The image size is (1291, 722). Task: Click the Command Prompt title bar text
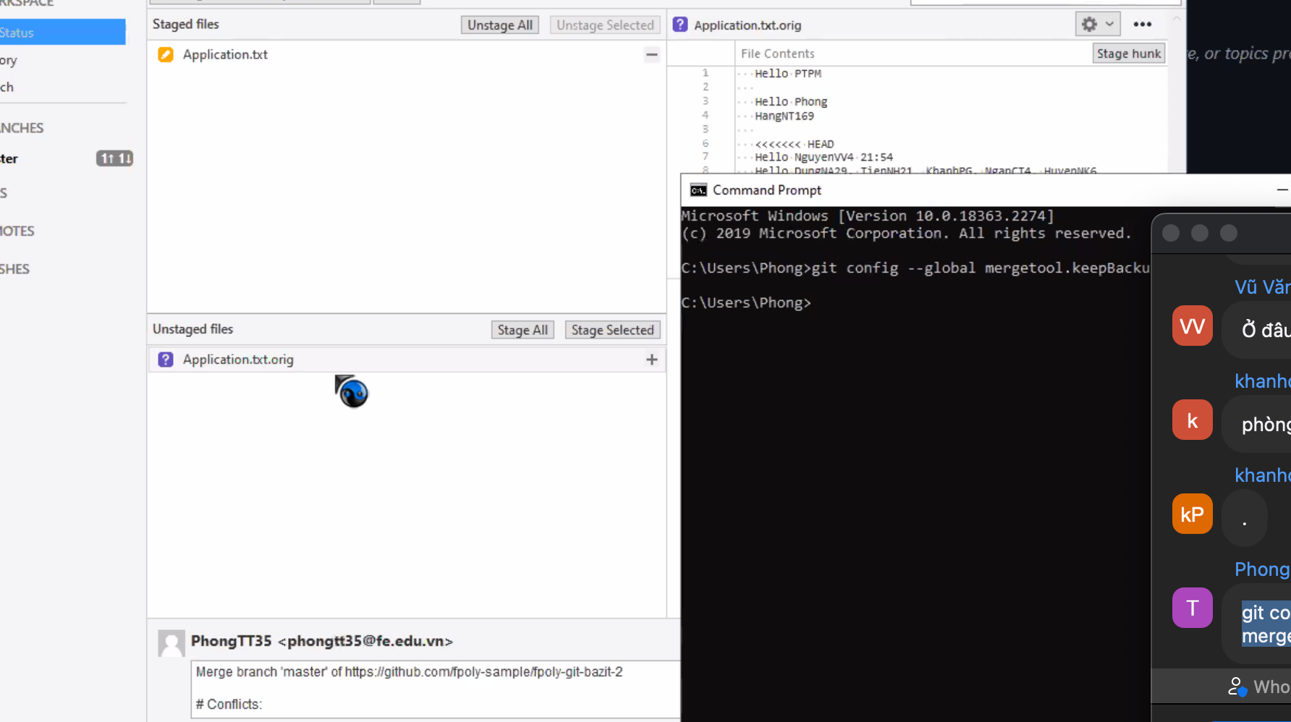point(767,190)
